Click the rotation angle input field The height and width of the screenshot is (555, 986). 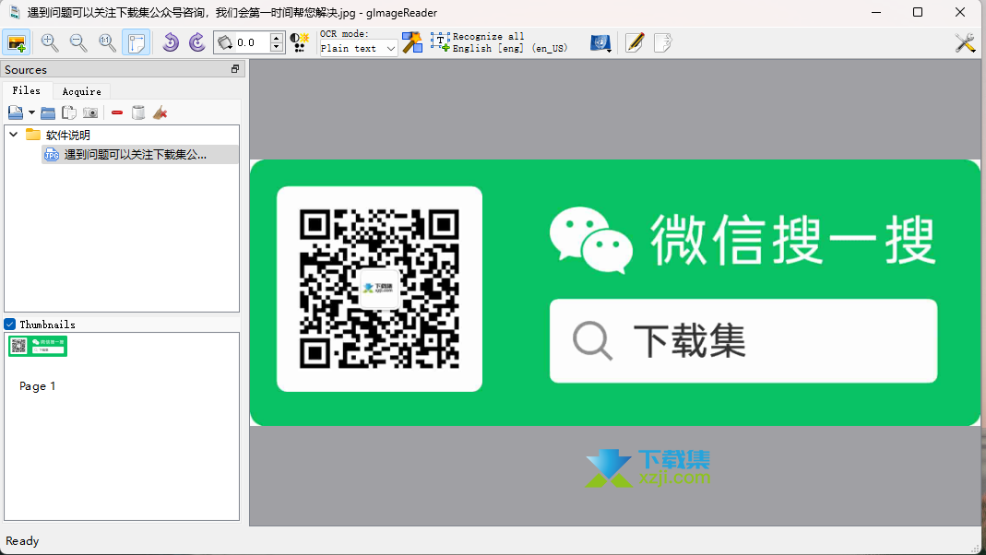coord(252,42)
